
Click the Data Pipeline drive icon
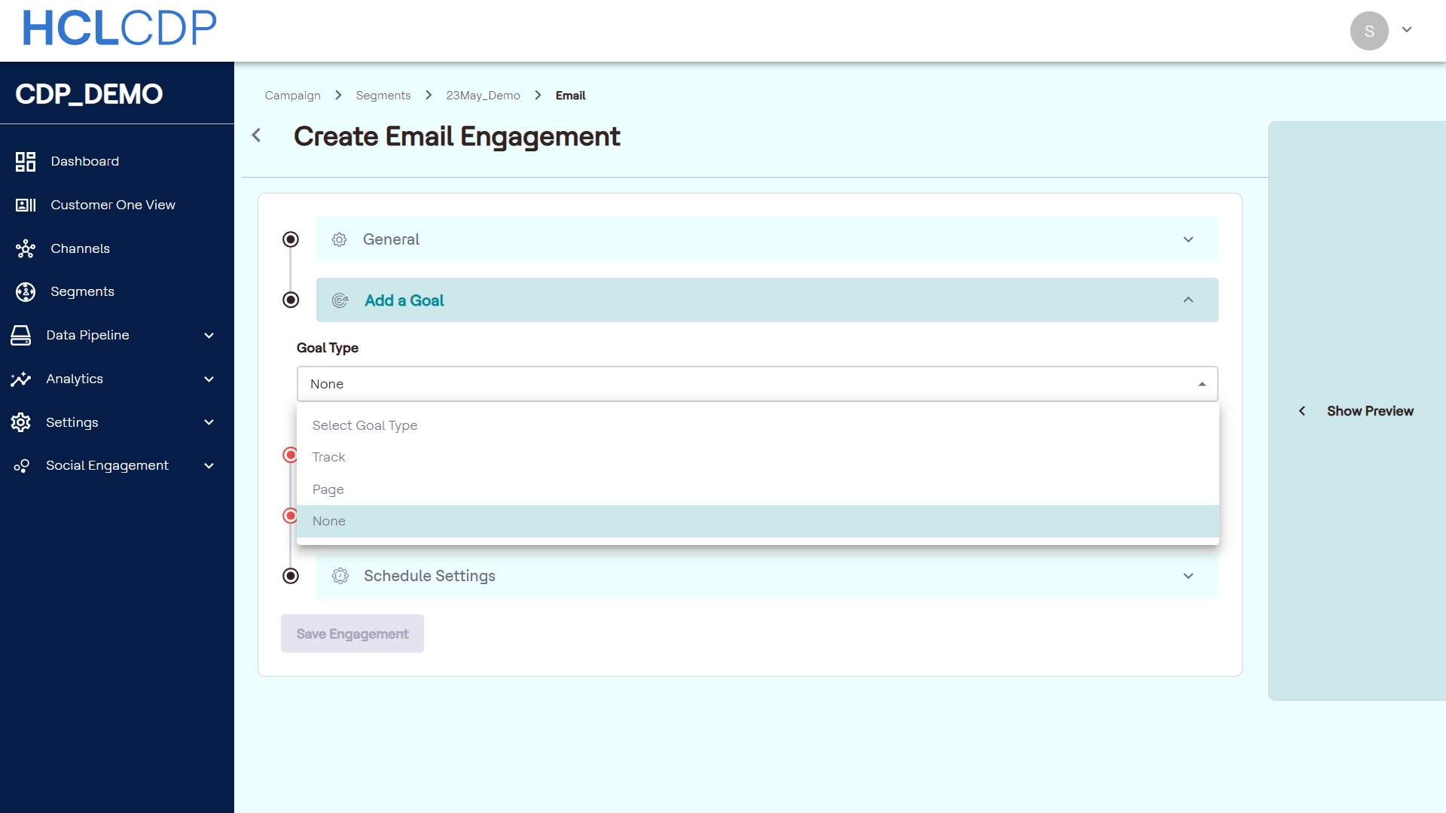tap(21, 336)
